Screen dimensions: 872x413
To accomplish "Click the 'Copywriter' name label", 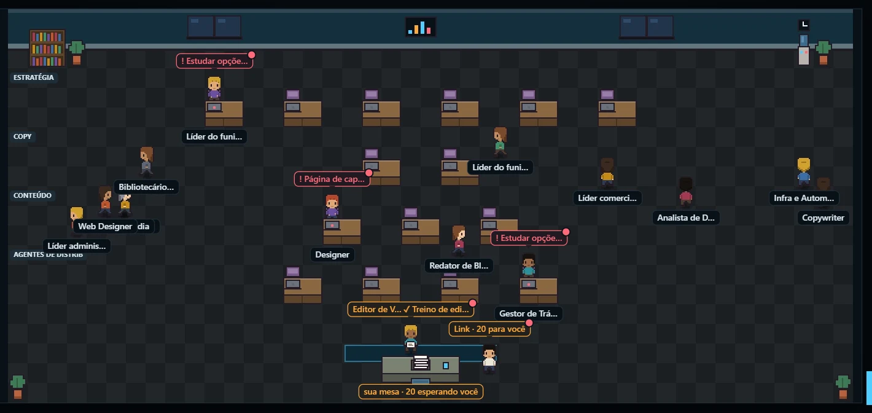I will point(823,218).
